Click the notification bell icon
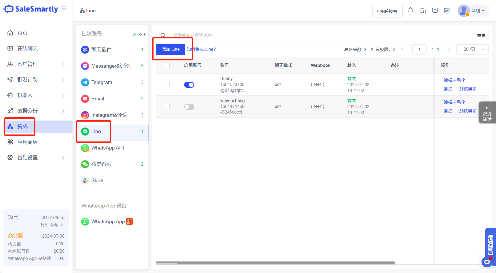This screenshot has width=496, height=273. click(410, 10)
